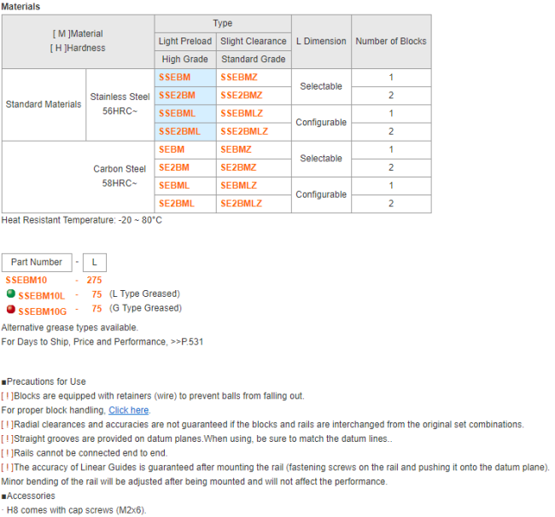Viewport: 555px width, 517px height.
Task: Choose SEBML carbon steel part
Action: click(x=174, y=186)
